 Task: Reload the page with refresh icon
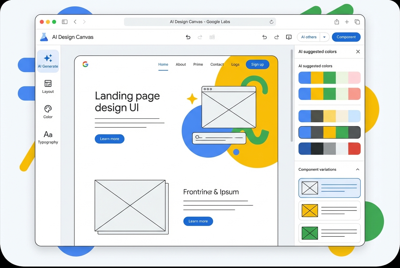[x=271, y=22]
